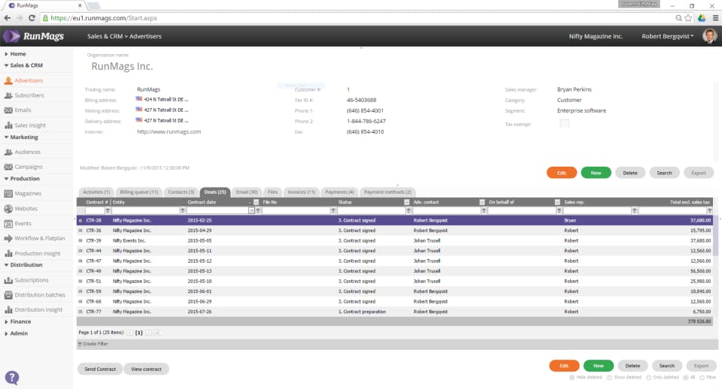This screenshot has height=389, width=722.
Task: Switch to the Email (30) tab
Action: click(x=247, y=192)
